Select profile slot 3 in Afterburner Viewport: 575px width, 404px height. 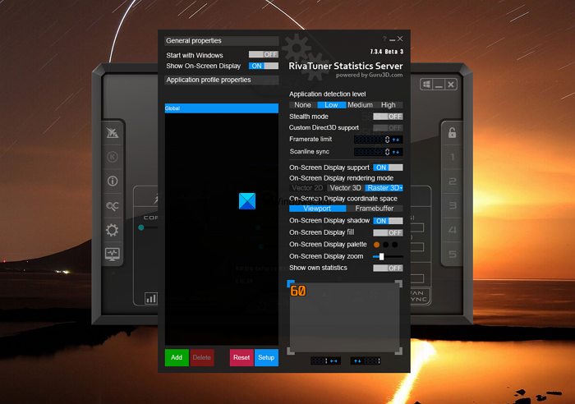452,205
